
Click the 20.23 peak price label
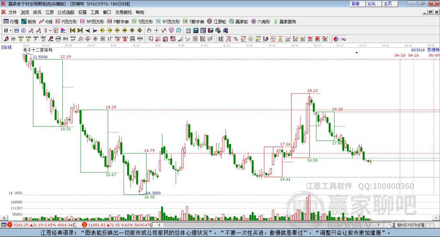pyautogui.click(x=312, y=91)
